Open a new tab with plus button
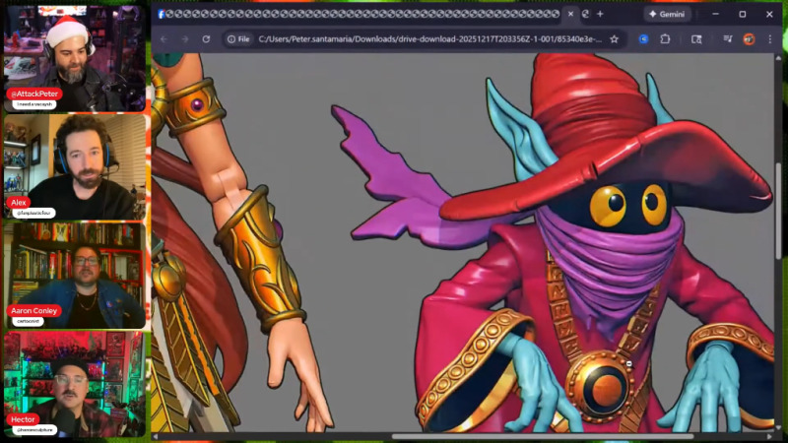This screenshot has width=788, height=443. pos(600,14)
